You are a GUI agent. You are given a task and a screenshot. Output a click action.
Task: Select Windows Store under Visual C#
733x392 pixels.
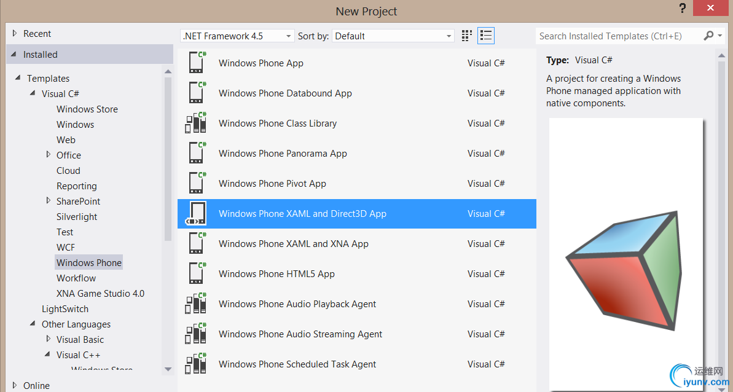pos(87,109)
